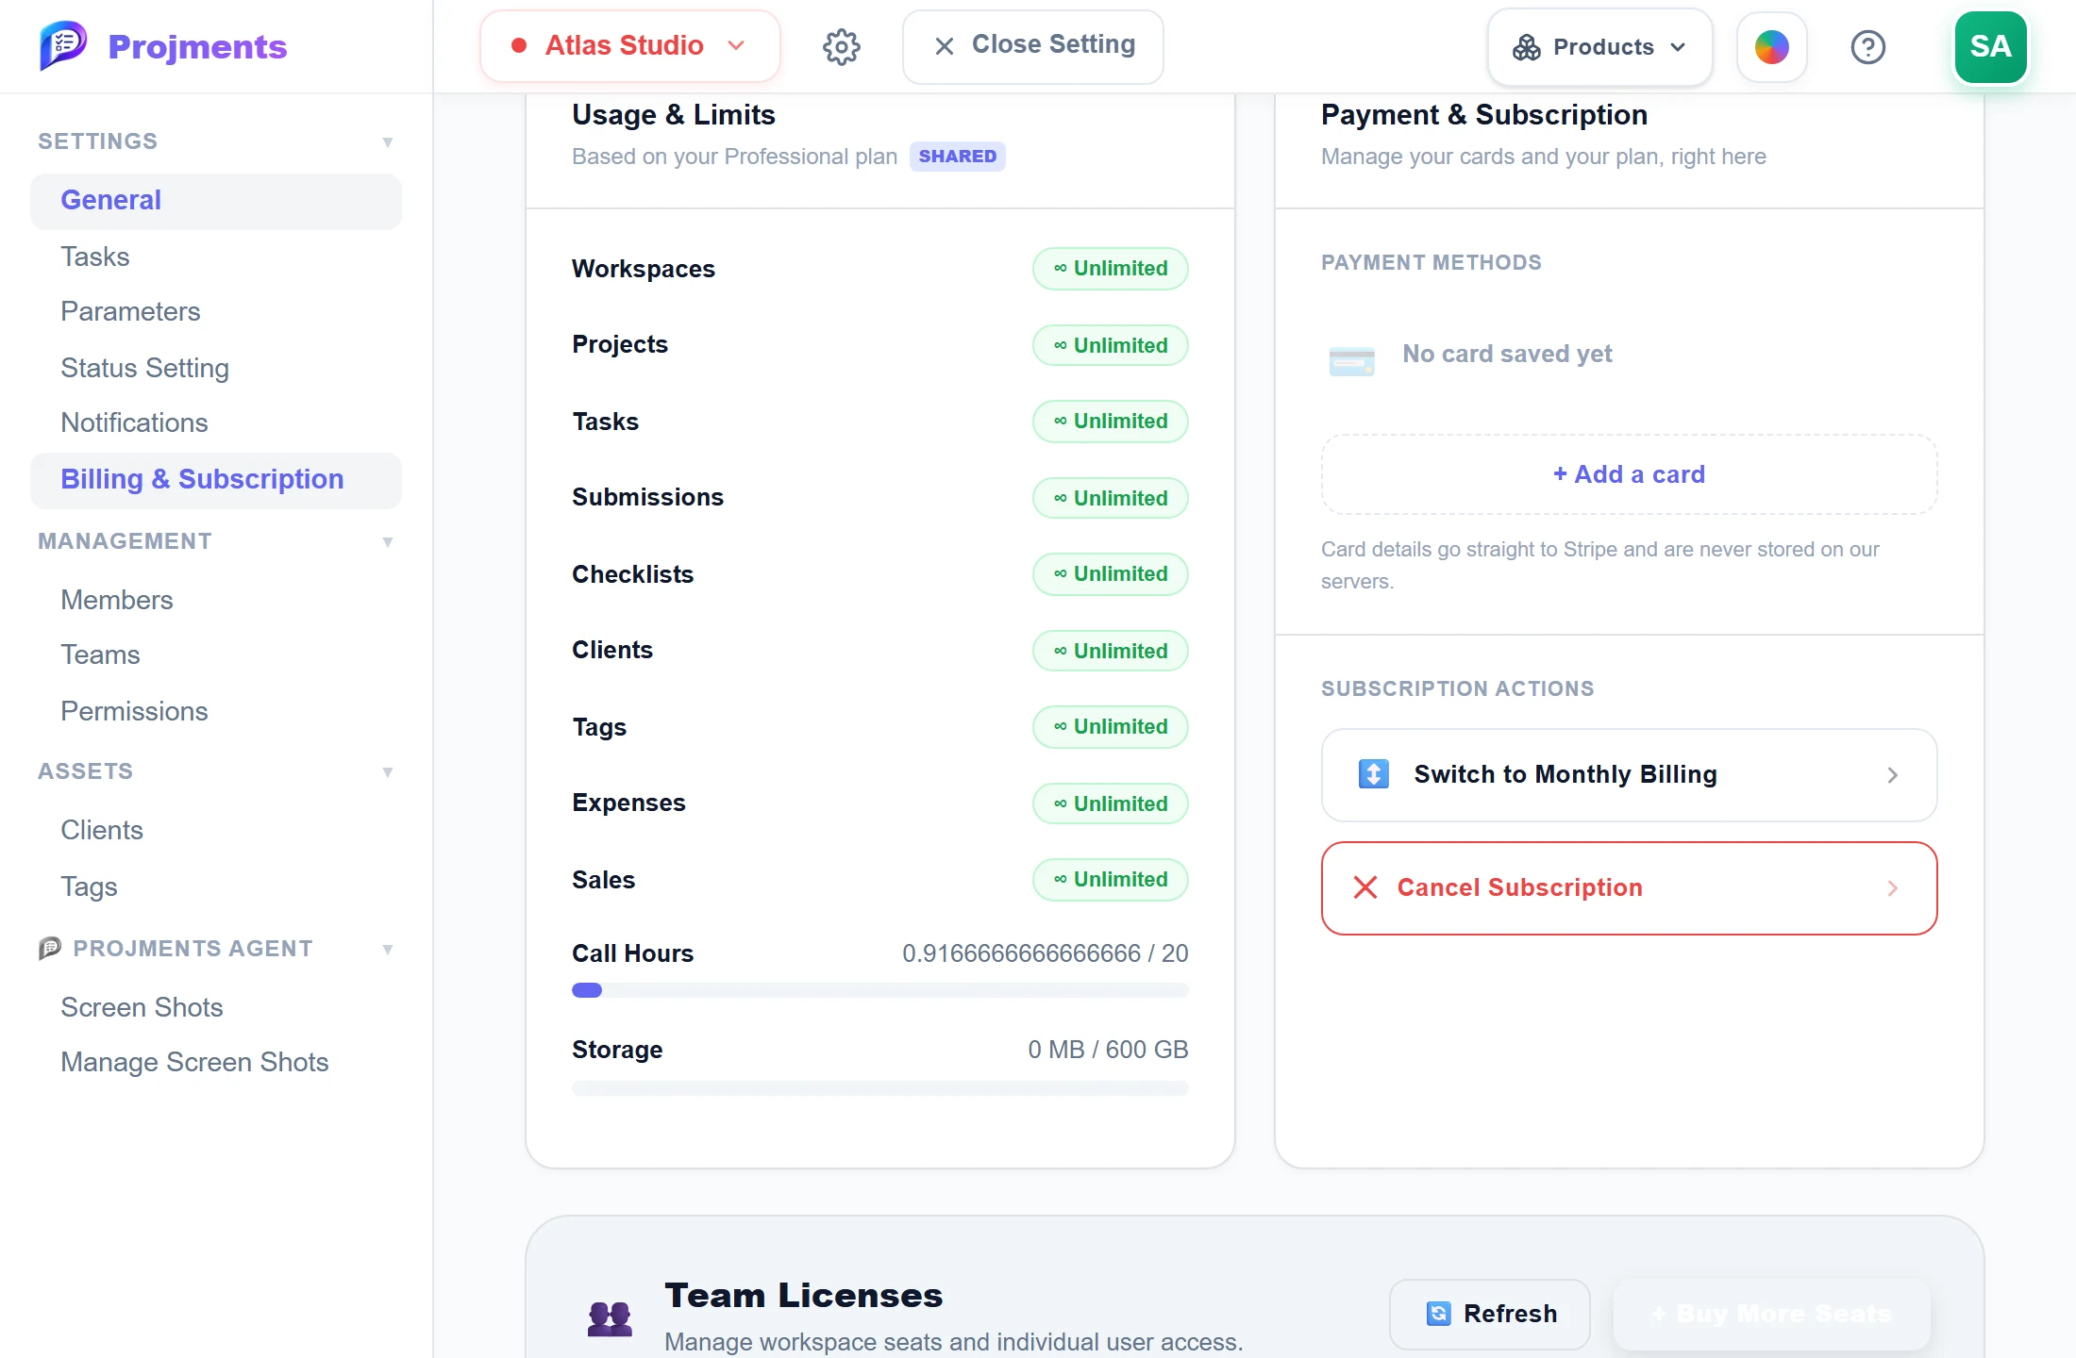This screenshot has width=2076, height=1358.
Task: Click the Projments Agent chat icon in sidebar
Action: (50, 948)
